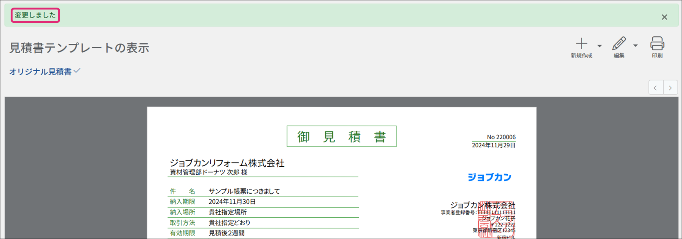682x239 pixels.
Task: Click the issue date 2024年11月29日
Action: tap(494, 145)
